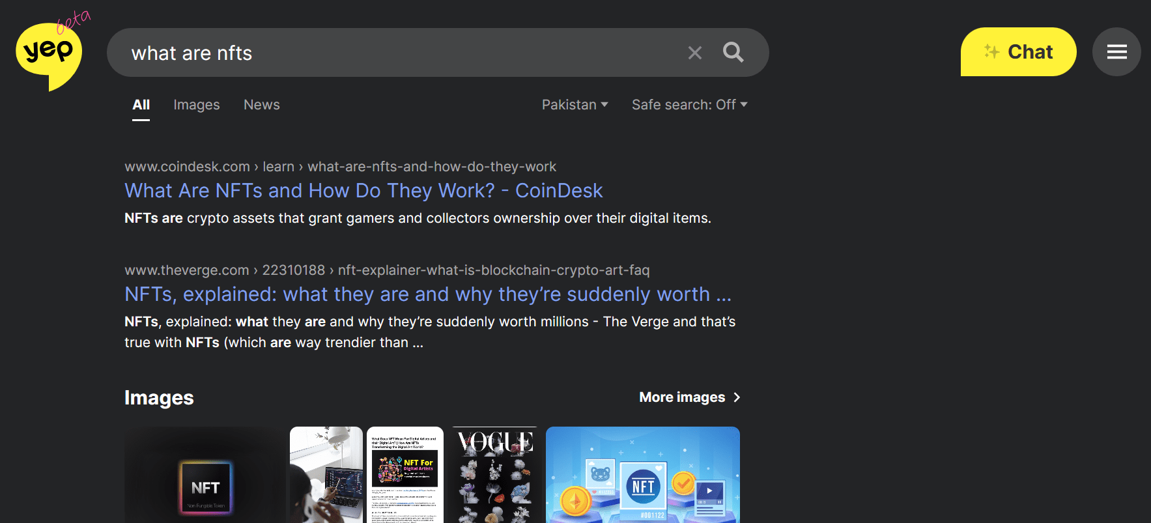
Task: Switch to the News tab
Action: 261,105
